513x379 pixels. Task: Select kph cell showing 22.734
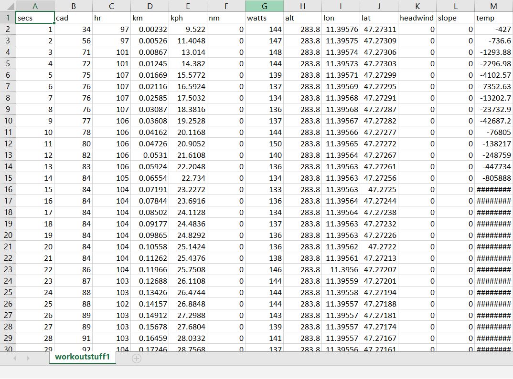188,178
